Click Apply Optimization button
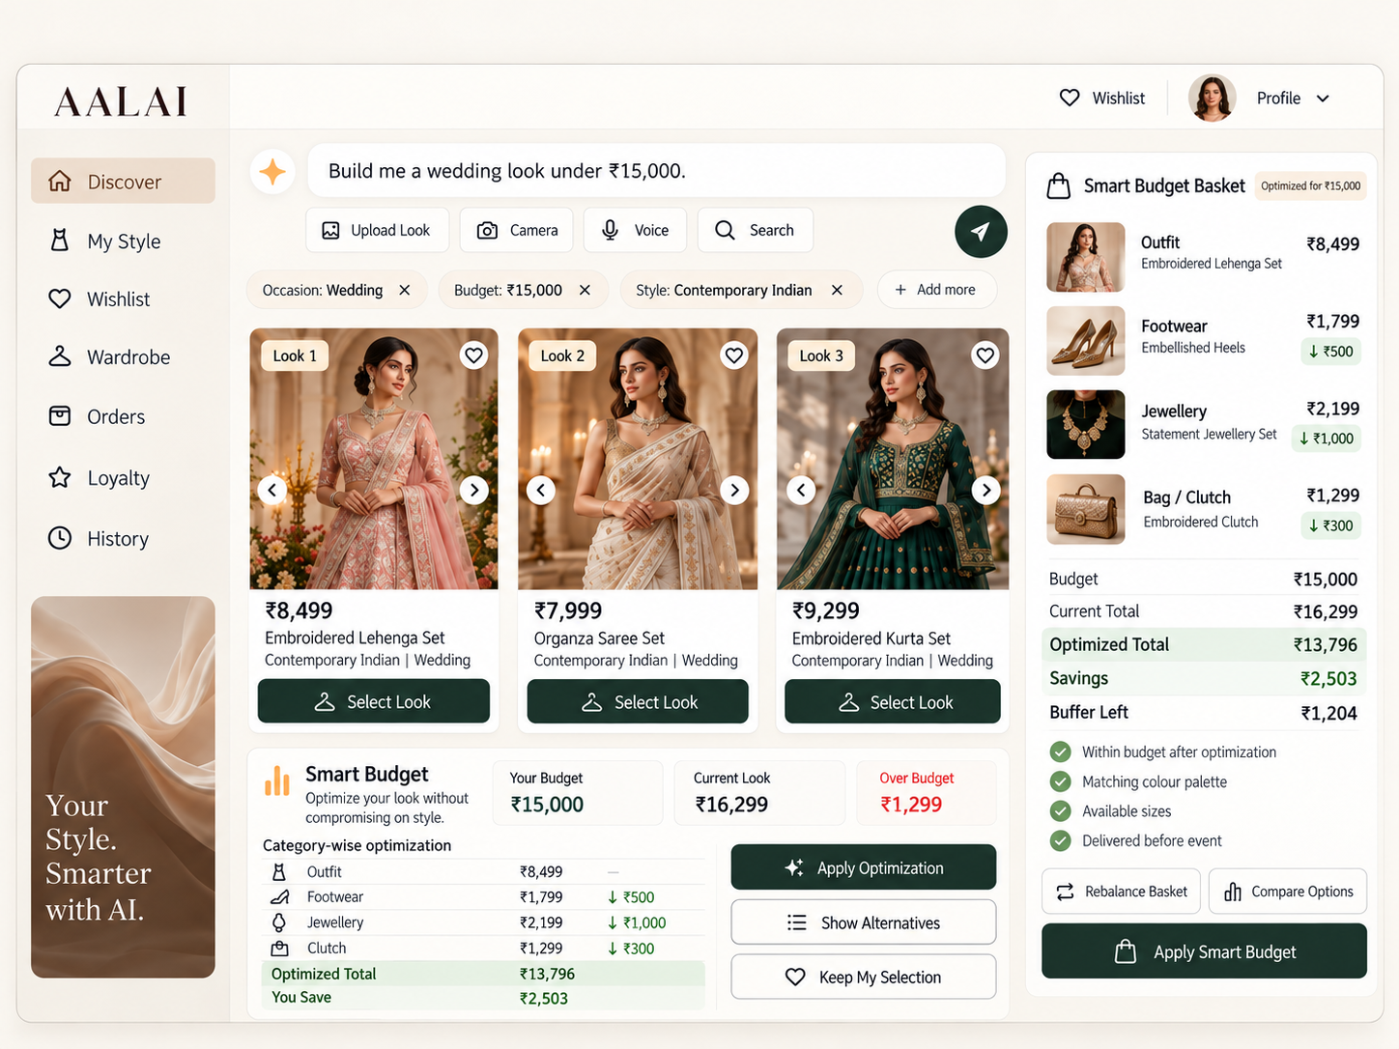The height and width of the screenshot is (1049, 1399). click(864, 867)
